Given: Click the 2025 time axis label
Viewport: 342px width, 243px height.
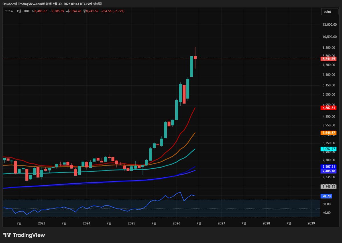Looking at the screenshot, I should 131,223.
